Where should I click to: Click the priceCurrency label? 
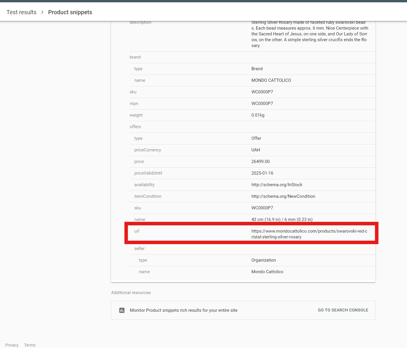pyautogui.click(x=148, y=150)
